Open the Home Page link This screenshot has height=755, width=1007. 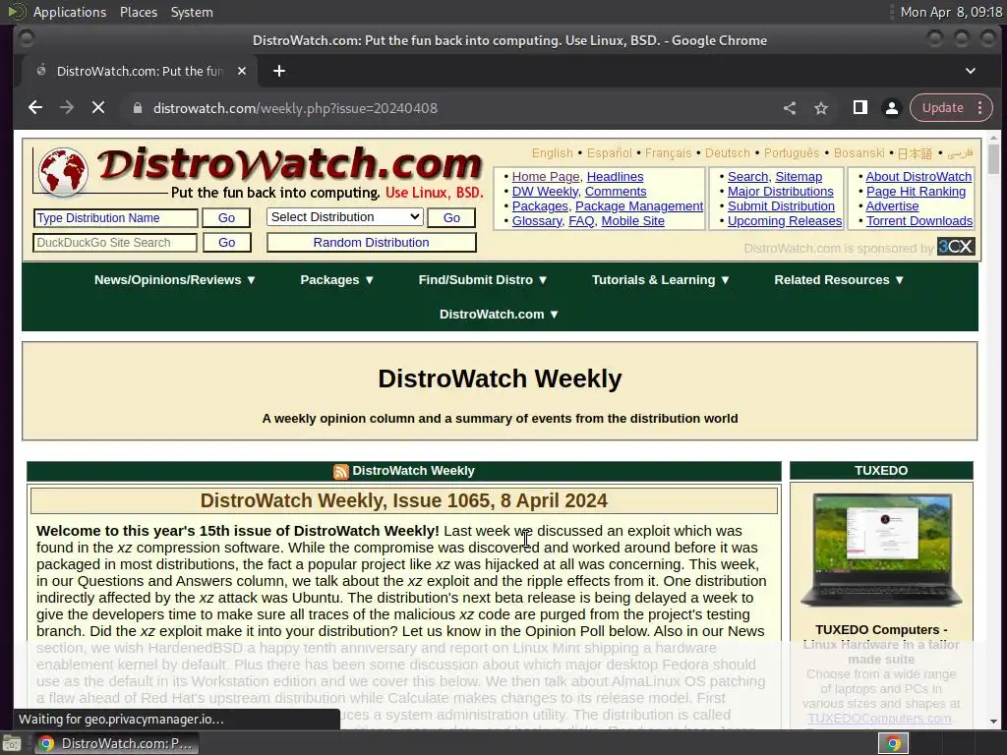coord(545,177)
